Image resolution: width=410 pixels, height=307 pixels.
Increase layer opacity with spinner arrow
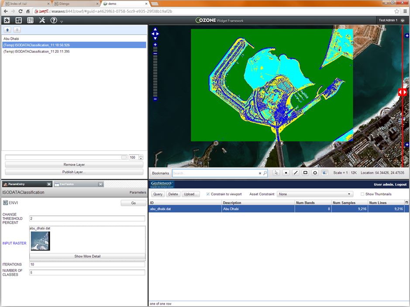pos(141,156)
